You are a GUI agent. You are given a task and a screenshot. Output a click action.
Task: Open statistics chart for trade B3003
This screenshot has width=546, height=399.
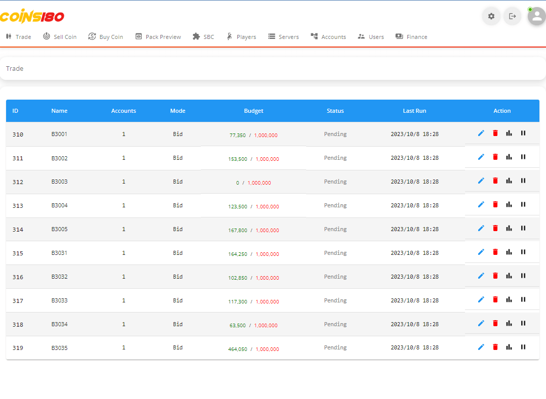pos(509,181)
